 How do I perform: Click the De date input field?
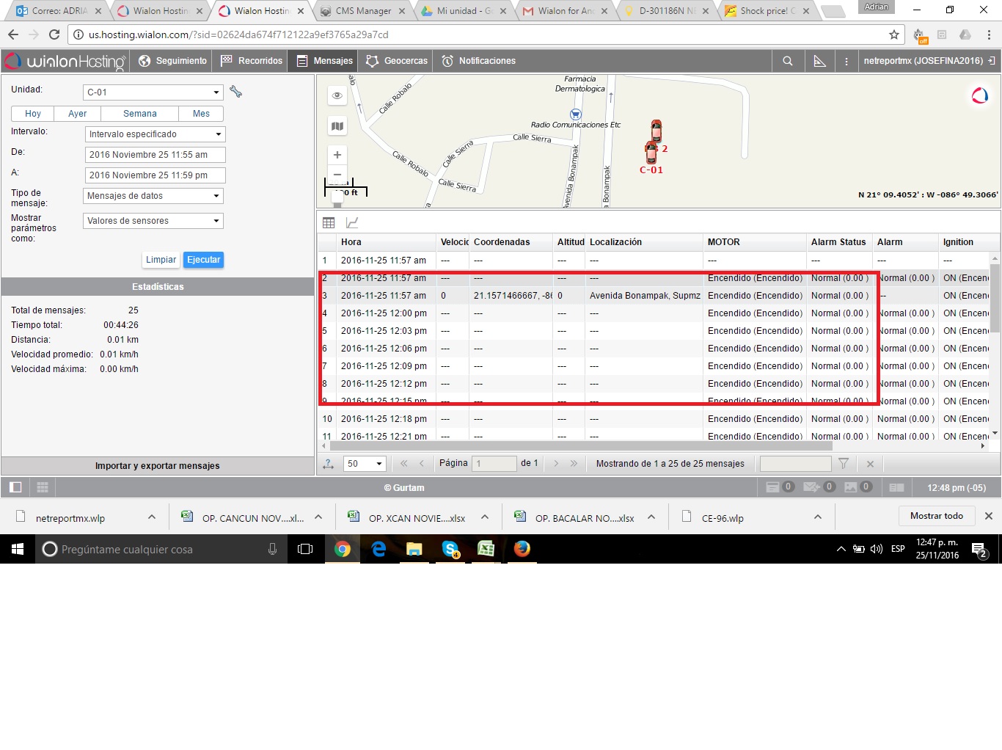(155, 155)
